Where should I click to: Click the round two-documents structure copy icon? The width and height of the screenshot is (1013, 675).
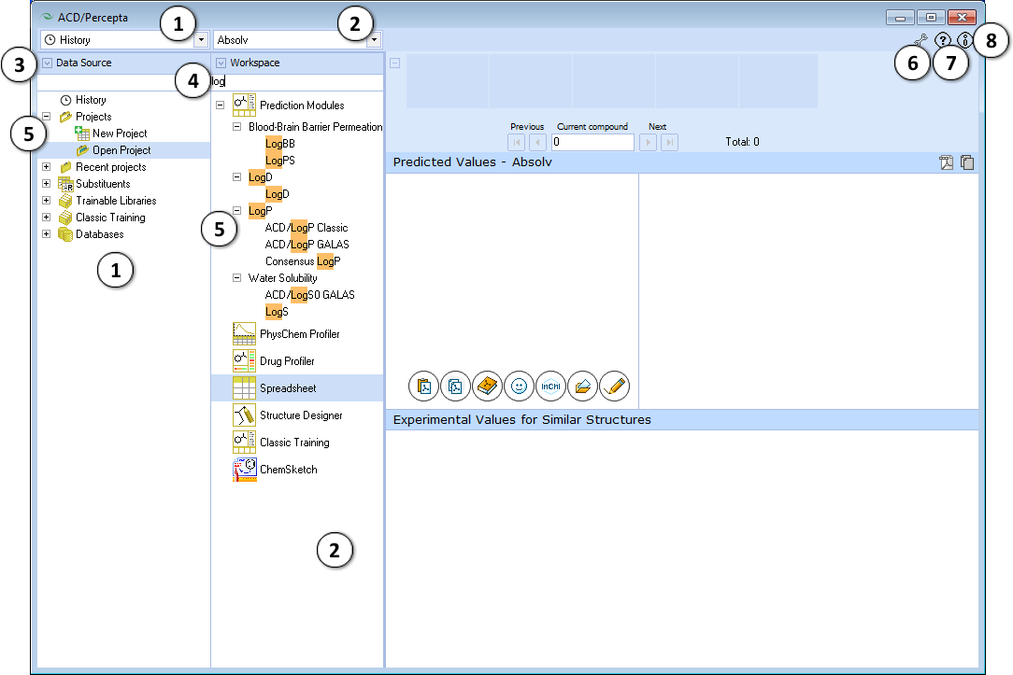point(455,387)
